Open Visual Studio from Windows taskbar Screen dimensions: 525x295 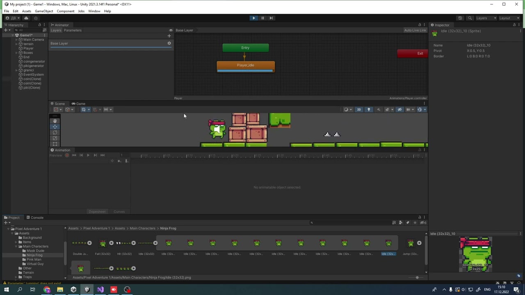[100, 290]
